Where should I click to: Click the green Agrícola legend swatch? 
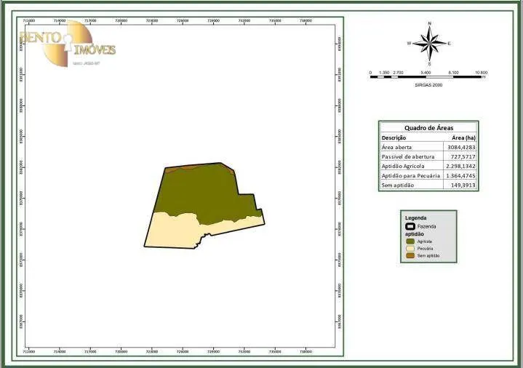click(x=410, y=241)
